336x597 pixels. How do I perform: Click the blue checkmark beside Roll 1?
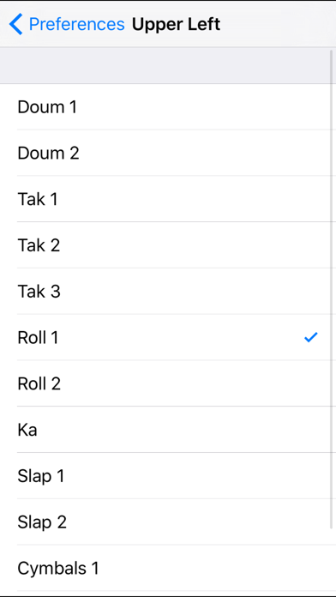pyautogui.click(x=311, y=337)
